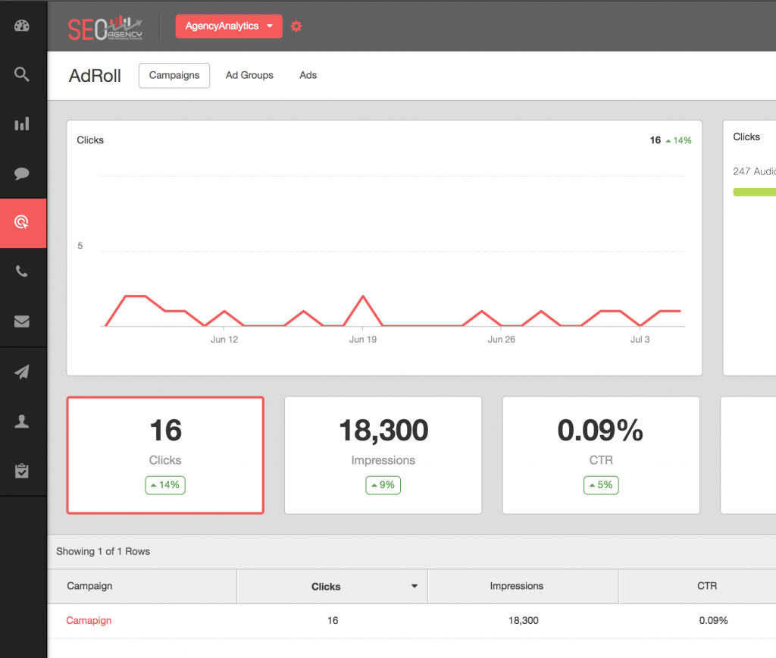Screen dimensions: 776x658
Task: Open the AgencyAnalytics campaign dropdown
Action: 229,27
